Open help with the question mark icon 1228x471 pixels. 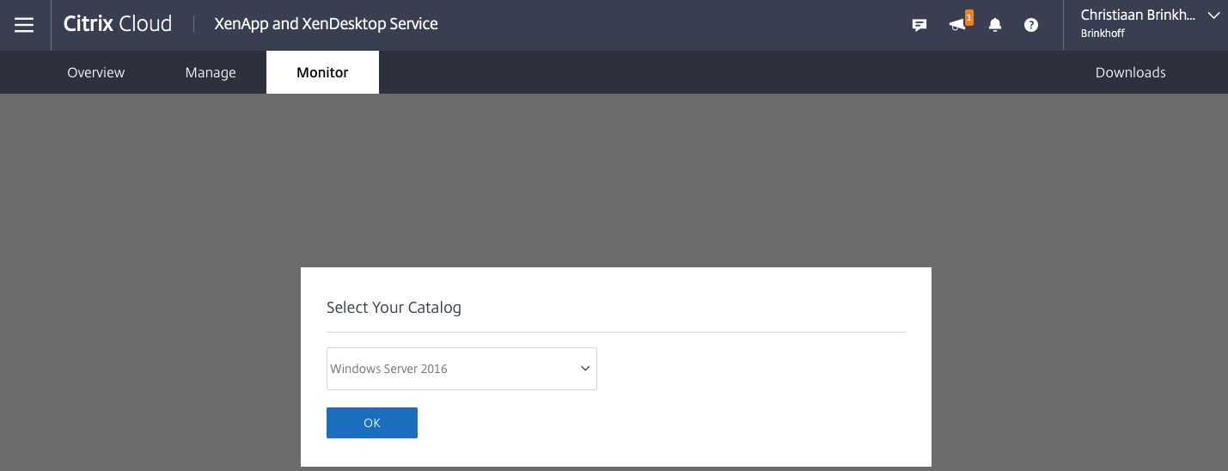click(1031, 25)
